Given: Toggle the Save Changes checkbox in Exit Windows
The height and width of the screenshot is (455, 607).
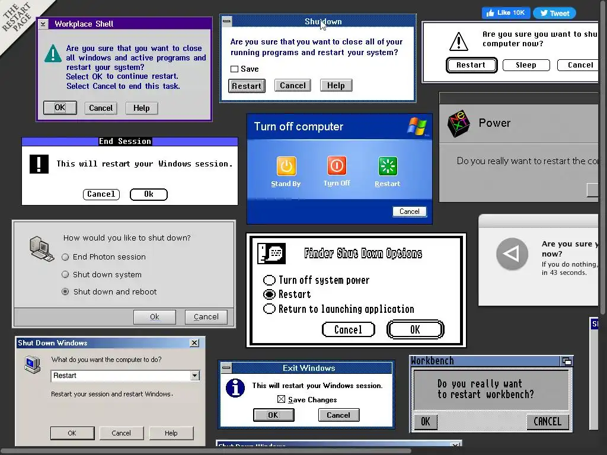Looking at the screenshot, I should 282,399.
